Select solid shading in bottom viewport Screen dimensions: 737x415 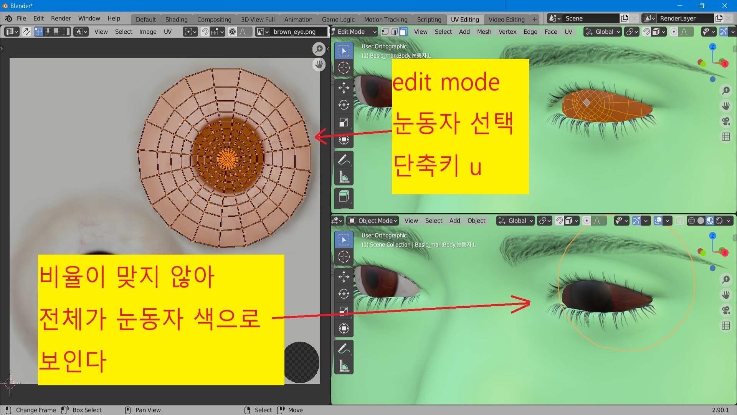pyautogui.click(x=701, y=221)
